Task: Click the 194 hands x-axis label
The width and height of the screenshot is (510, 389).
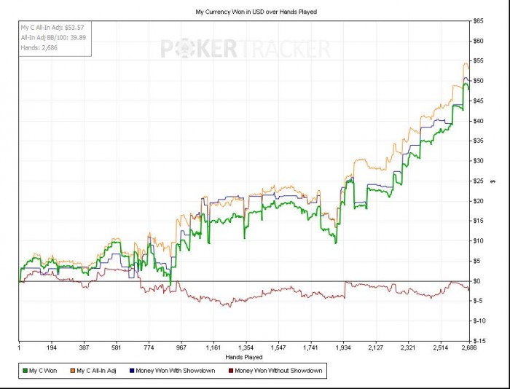Action: 52,347
